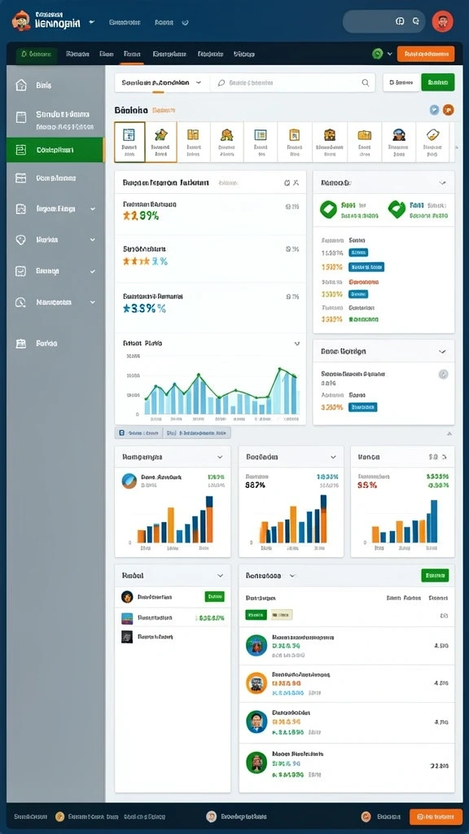Select the green highlighted sidebar menu item
469x834 pixels.
click(55, 150)
